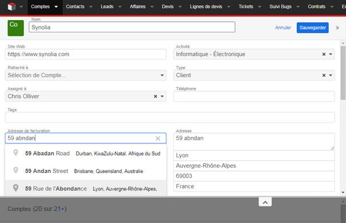Clear the Type Client value with x

[x=324, y=75]
